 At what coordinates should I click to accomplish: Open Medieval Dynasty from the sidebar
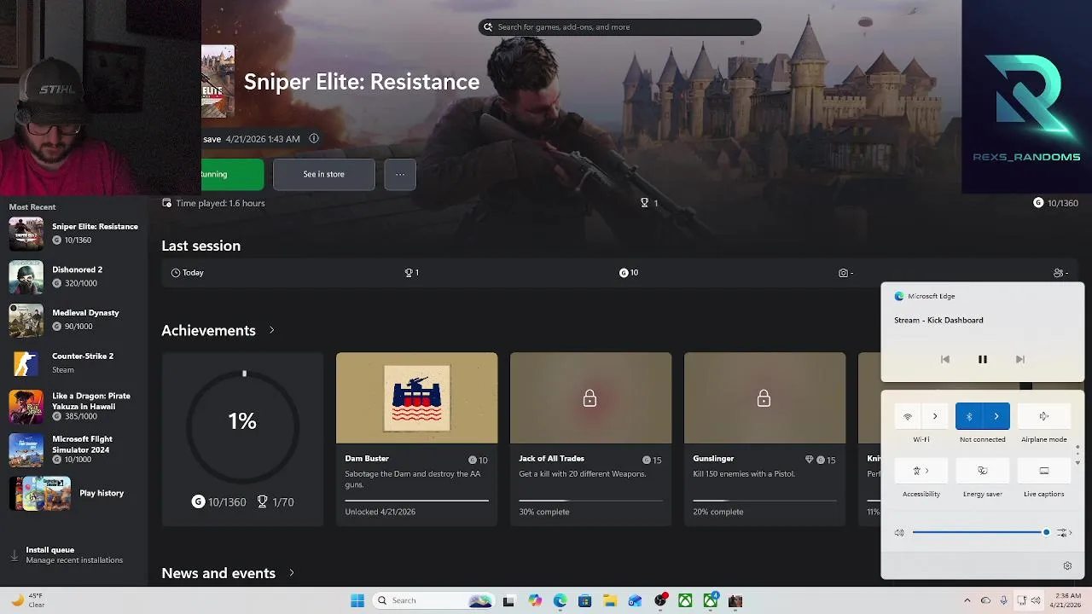74,320
